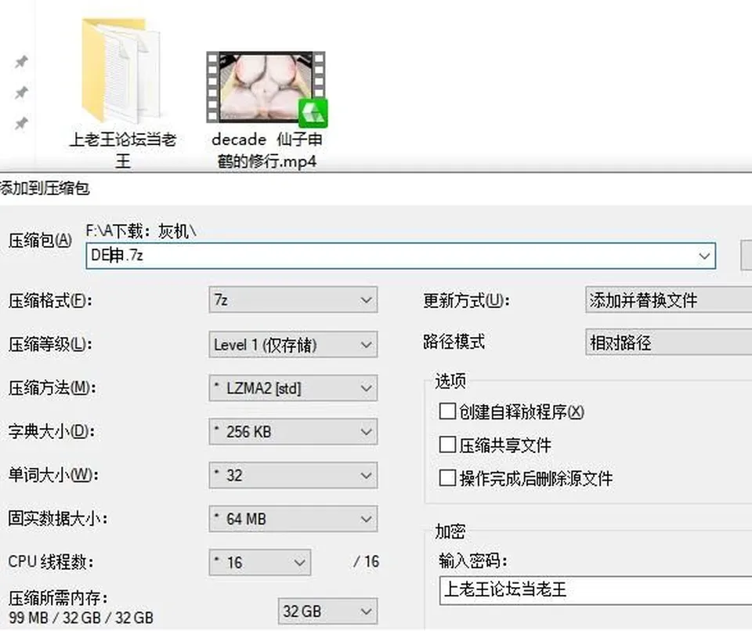
Task: Enable the 操作完成后删除源文件 checkbox
Action: tap(447, 478)
